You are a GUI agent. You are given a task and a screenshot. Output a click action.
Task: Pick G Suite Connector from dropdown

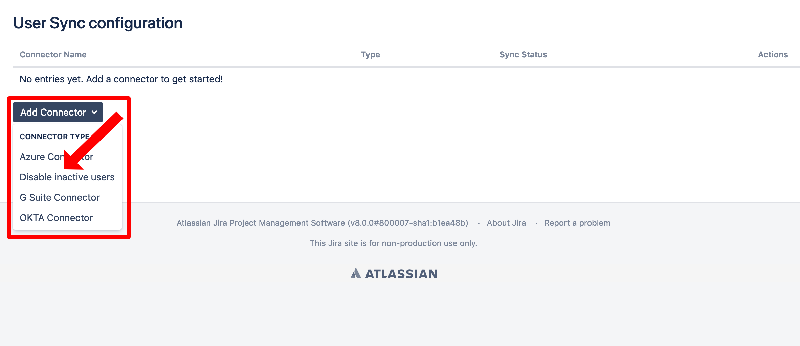pyautogui.click(x=60, y=198)
